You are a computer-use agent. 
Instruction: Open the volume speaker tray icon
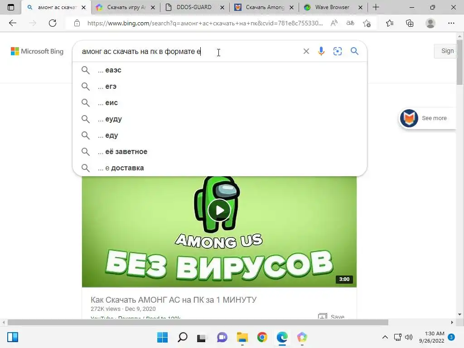(x=409, y=337)
